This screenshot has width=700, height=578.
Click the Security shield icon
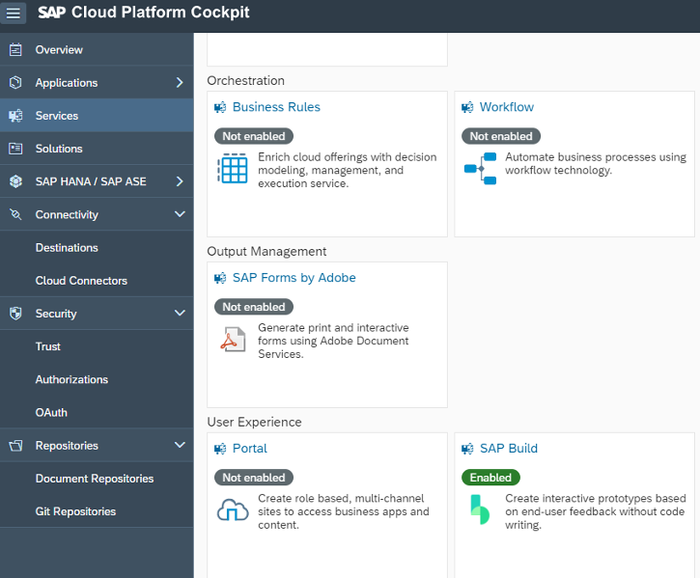tap(15, 314)
